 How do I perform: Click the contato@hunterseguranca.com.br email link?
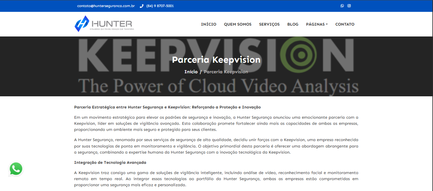(106, 6)
